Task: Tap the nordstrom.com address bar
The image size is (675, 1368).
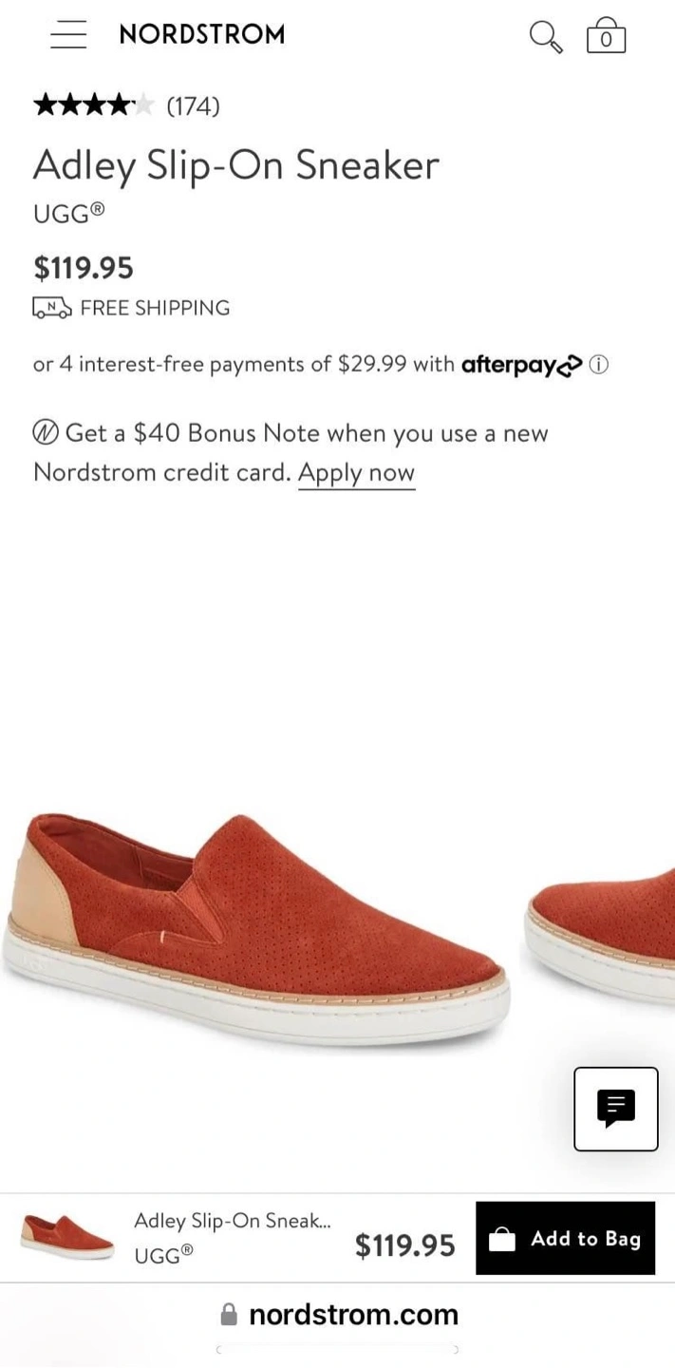Action: tap(338, 1315)
